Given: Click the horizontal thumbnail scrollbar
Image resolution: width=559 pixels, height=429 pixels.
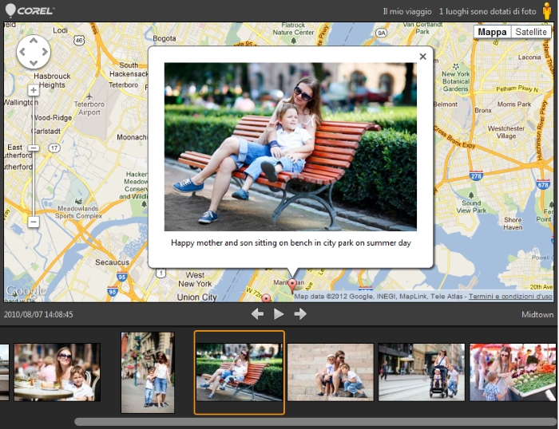Looking at the screenshot, I should (315, 422).
